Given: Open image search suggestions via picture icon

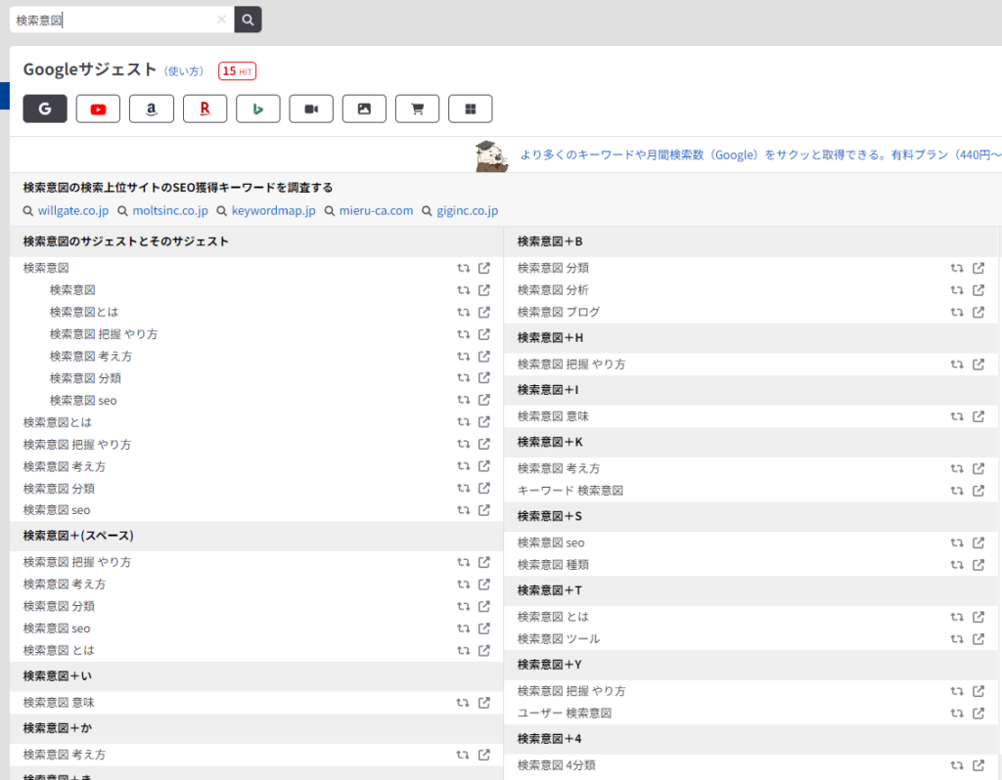Looking at the screenshot, I should (x=364, y=108).
